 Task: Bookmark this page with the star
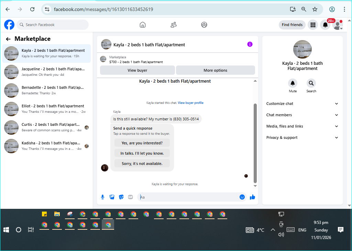pyautogui.click(x=315, y=9)
